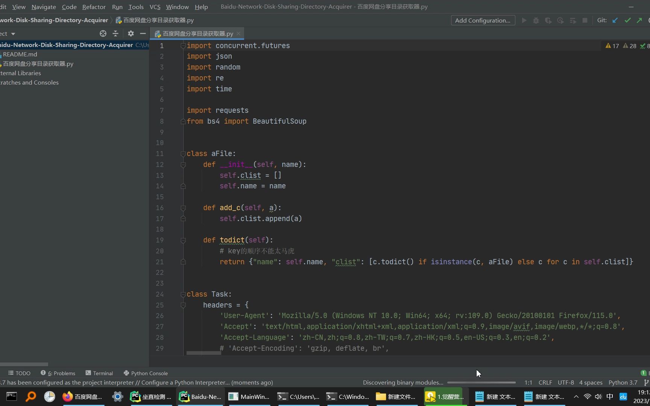This screenshot has height=406, width=650.
Task: Click the profiler run icon
Action: (x=560, y=20)
